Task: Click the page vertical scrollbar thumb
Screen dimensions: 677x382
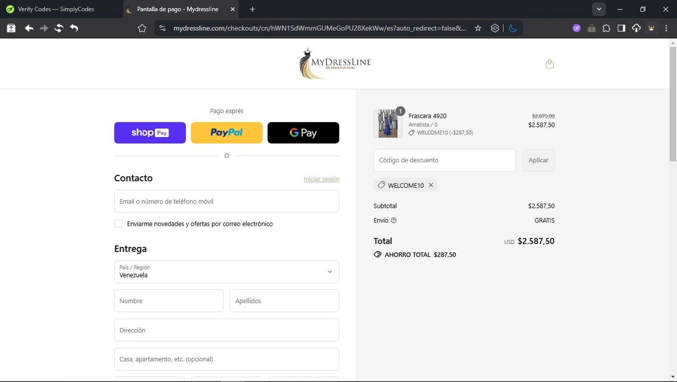Action: click(673, 104)
